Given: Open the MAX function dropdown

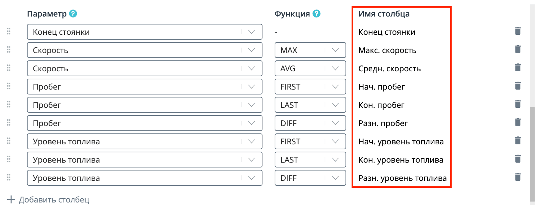Looking at the screenshot, I should (310, 50).
